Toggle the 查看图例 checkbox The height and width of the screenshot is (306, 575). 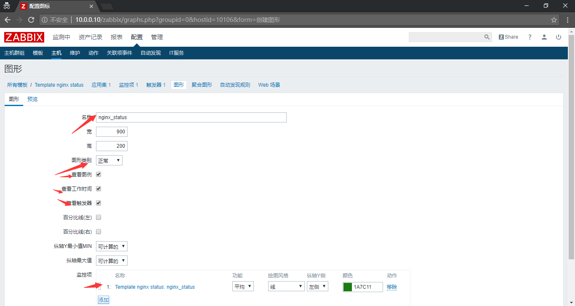(x=98, y=174)
